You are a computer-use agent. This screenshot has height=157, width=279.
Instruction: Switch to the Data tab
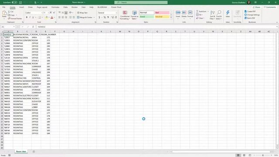click(65, 7)
